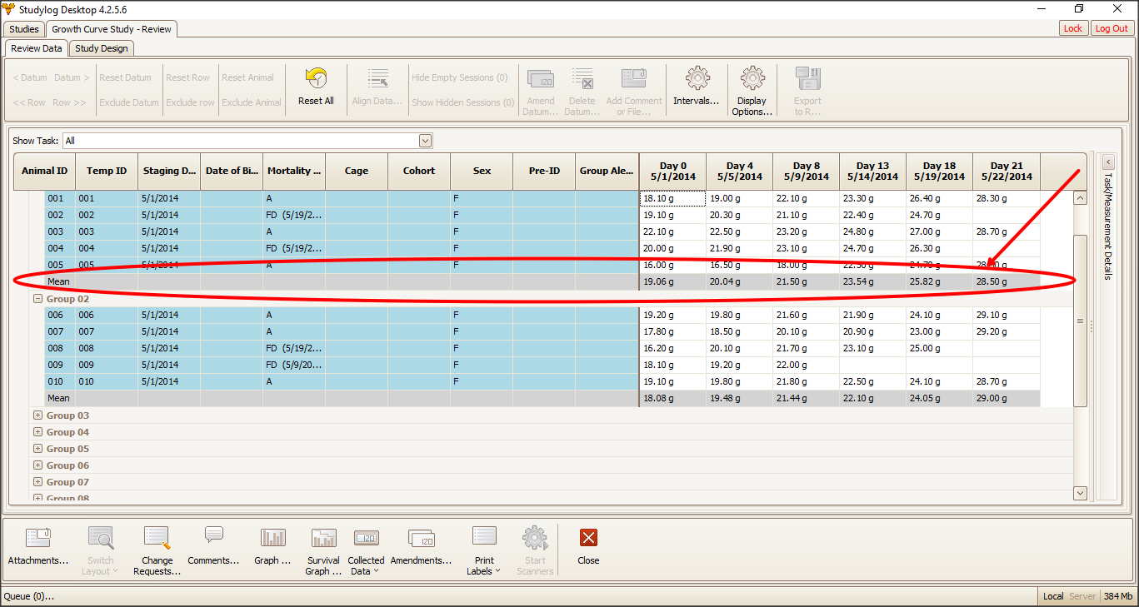Open the Change Requests icon

[x=157, y=537]
